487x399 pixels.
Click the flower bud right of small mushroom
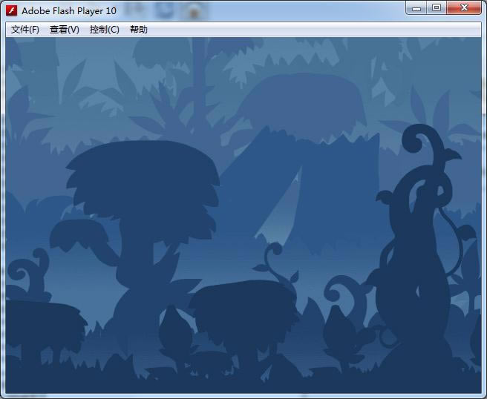pyautogui.click(x=336, y=326)
